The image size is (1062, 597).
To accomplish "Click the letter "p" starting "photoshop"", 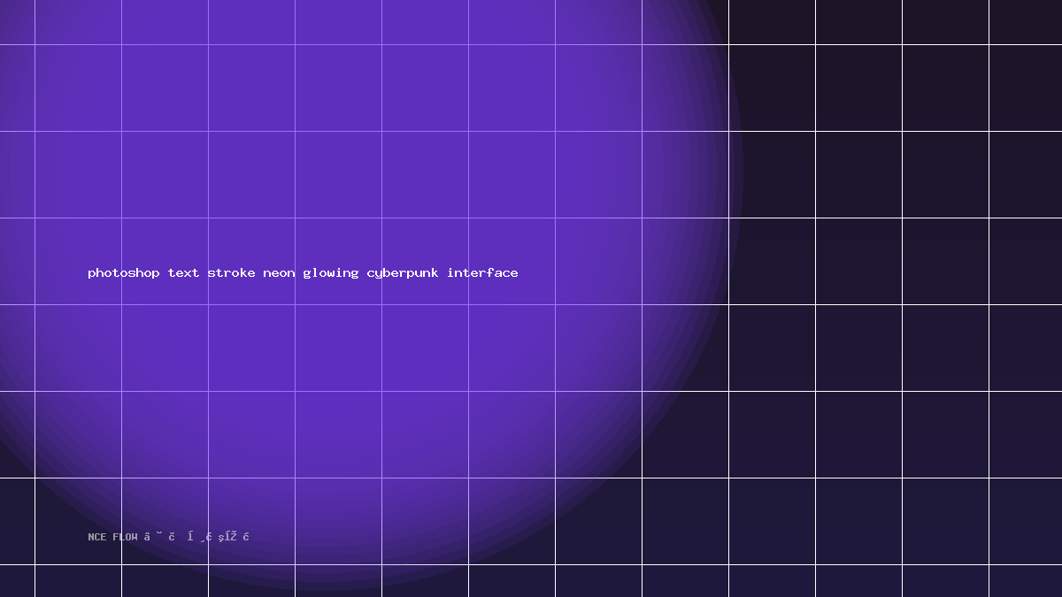I will point(92,273).
